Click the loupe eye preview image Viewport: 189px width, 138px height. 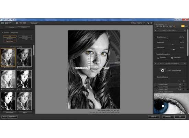pyautogui.click(x=171, y=103)
